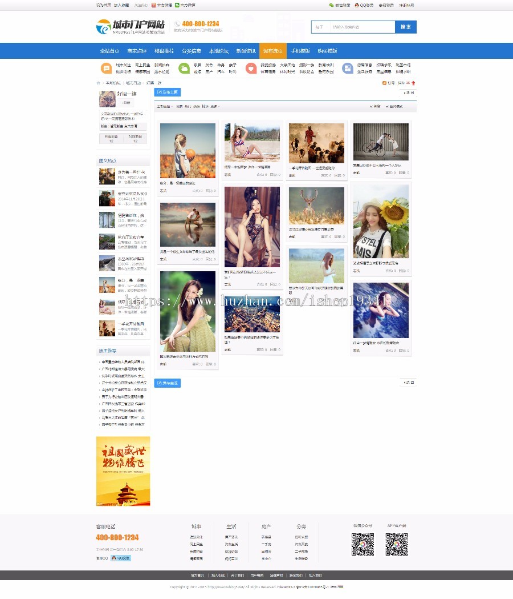513x599 pixels.
Task: Click the APP client QR code
Action: [x=397, y=544]
